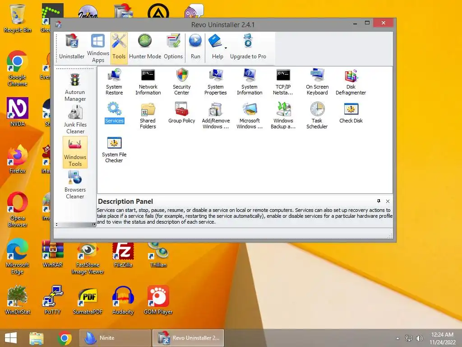This screenshot has height=347, width=462.
Task: Select the SumatraPDF desktop shortcut
Action: (88, 301)
